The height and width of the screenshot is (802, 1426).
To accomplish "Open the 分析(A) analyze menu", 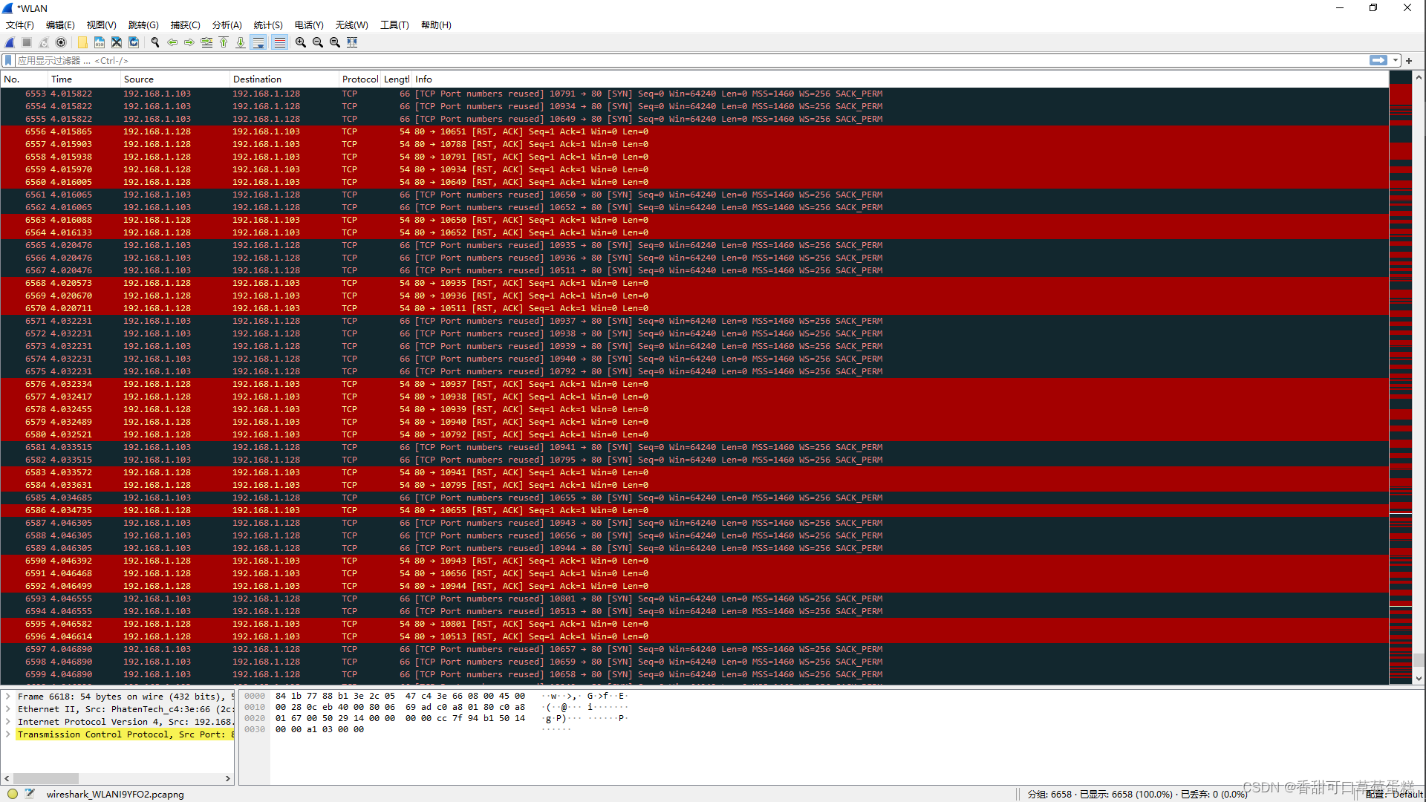I will click(227, 25).
